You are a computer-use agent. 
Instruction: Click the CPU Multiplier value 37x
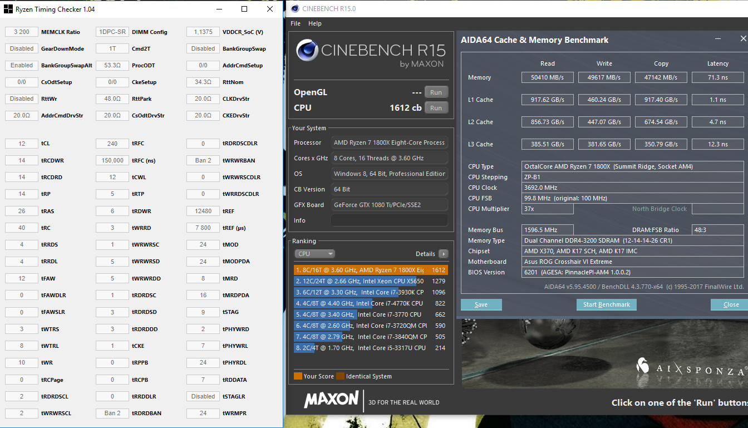coord(548,209)
